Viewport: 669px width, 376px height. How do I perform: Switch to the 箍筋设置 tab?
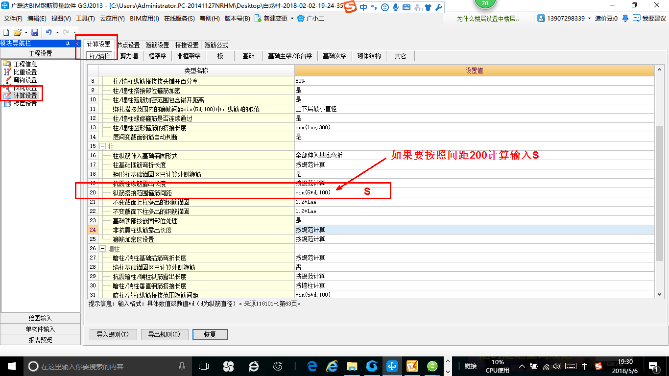coord(157,45)
